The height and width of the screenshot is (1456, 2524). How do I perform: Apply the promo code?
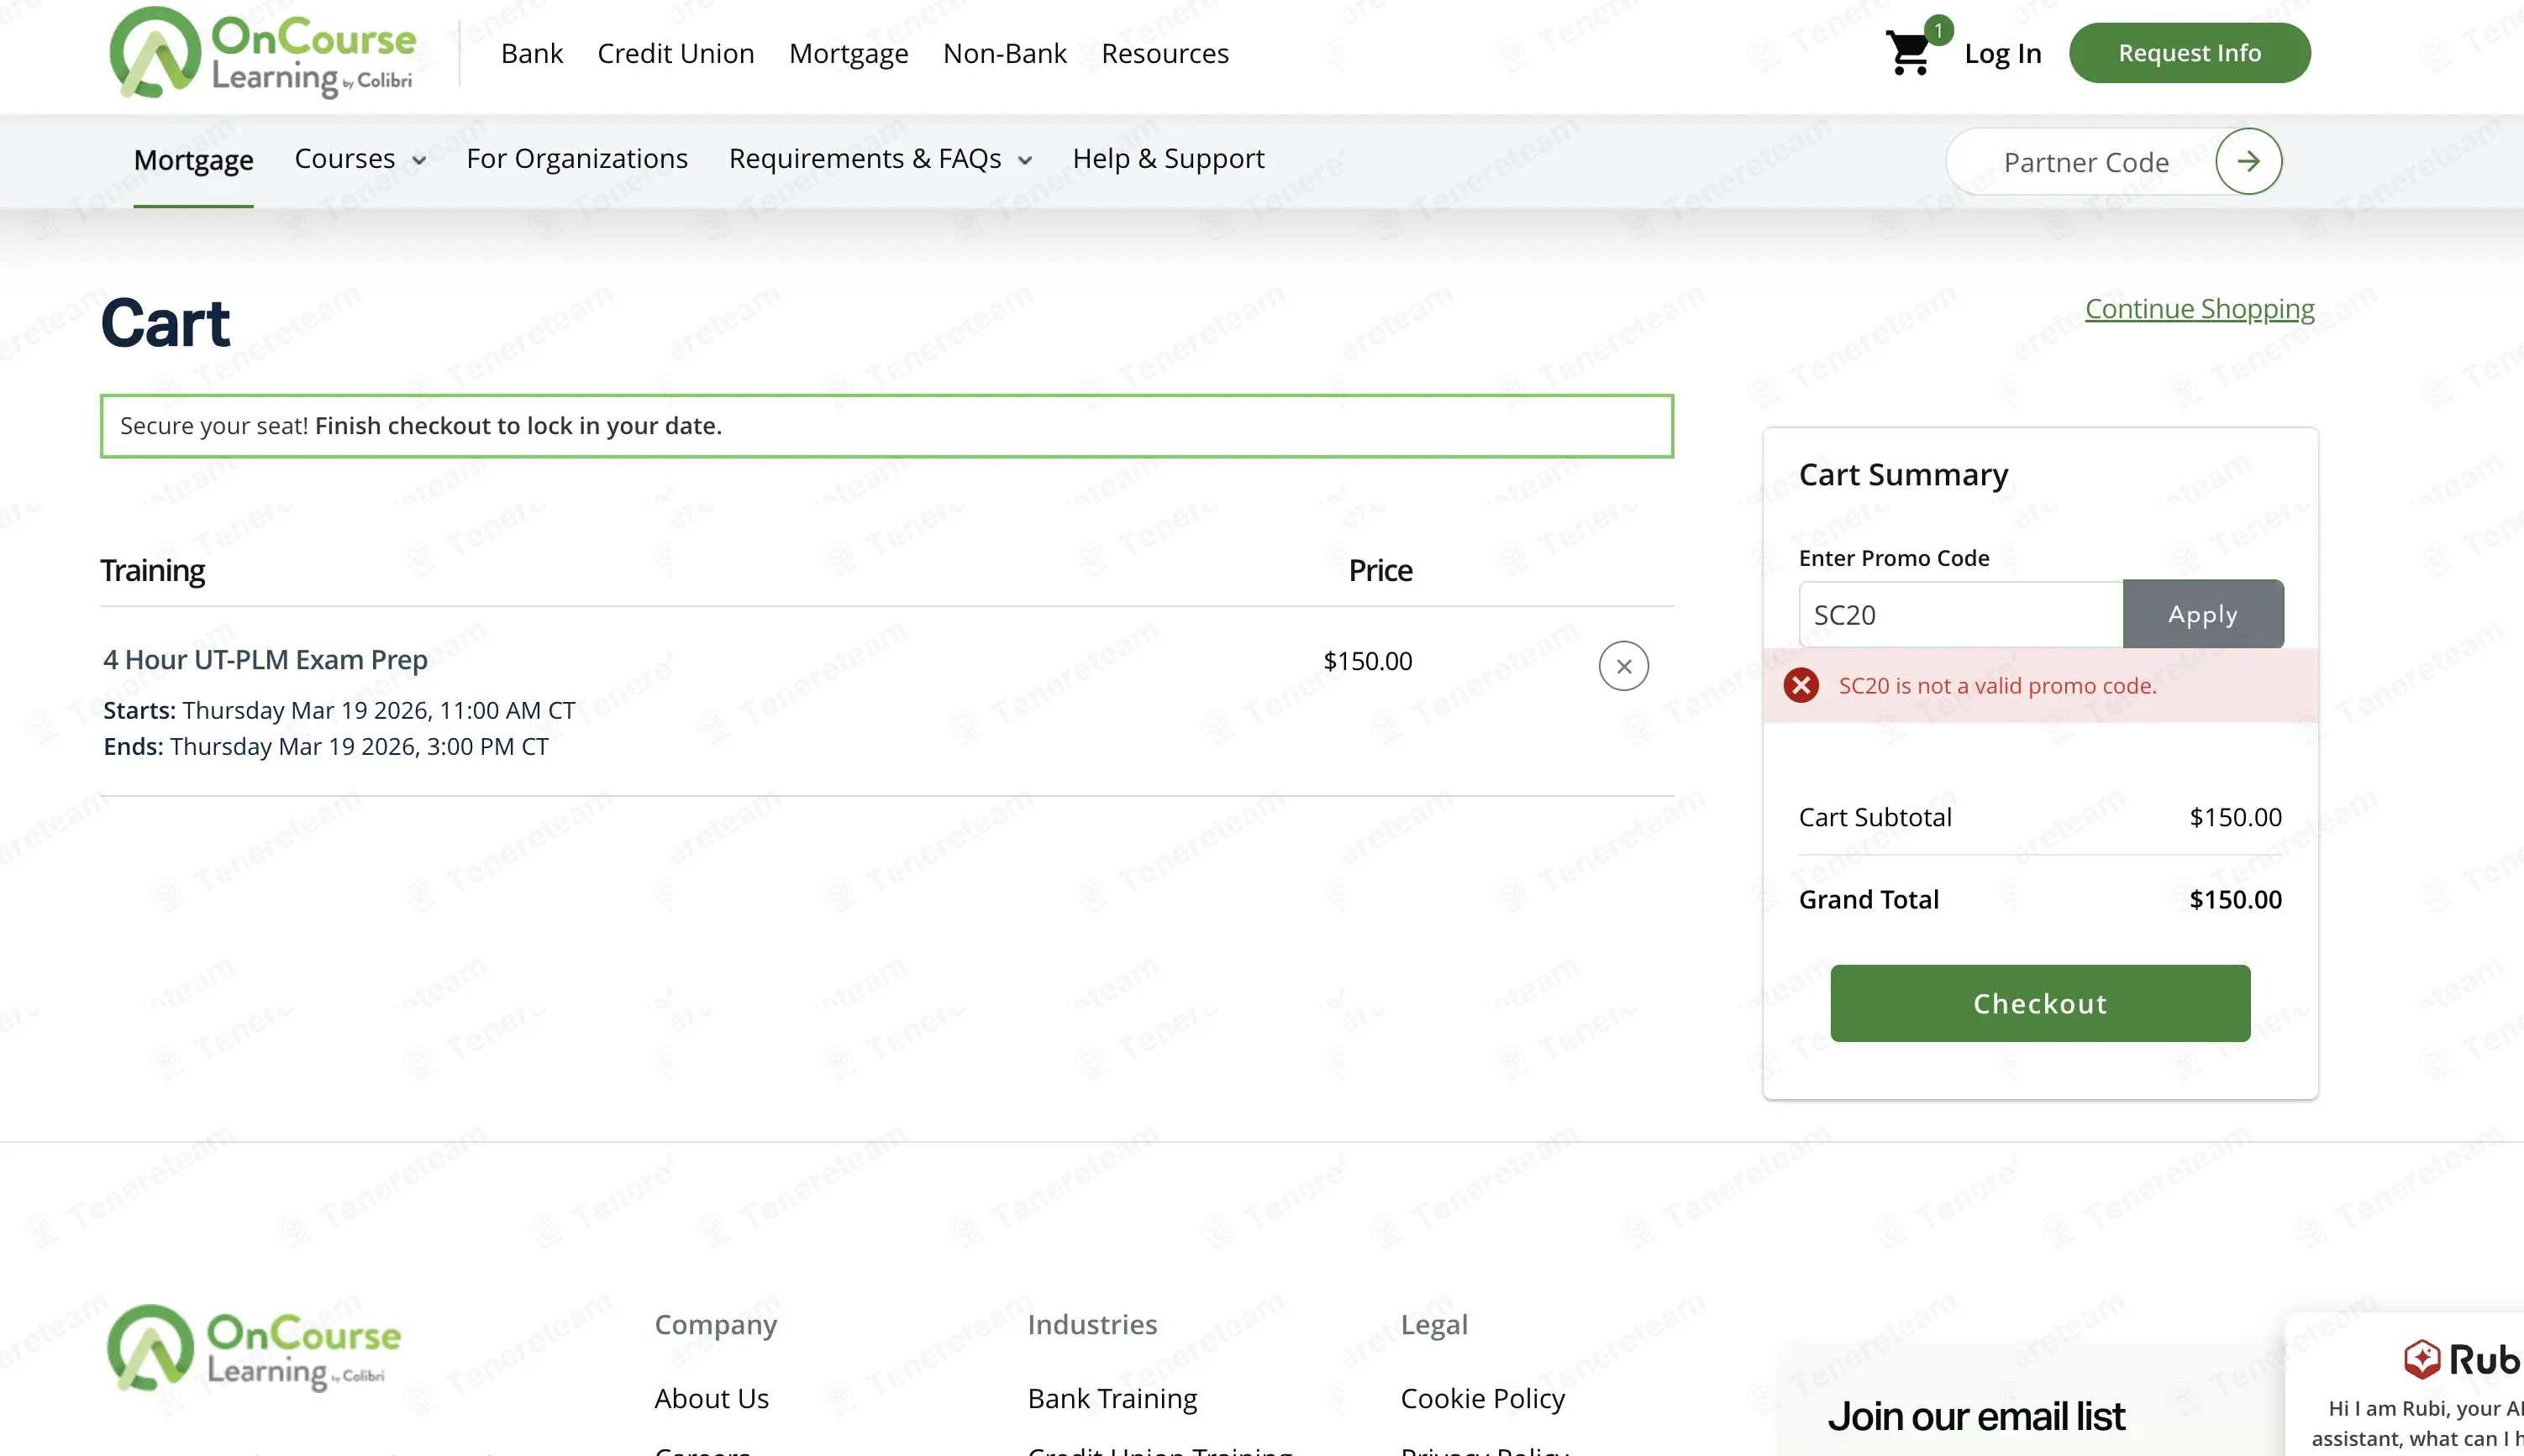click(x=2203, y=614)
